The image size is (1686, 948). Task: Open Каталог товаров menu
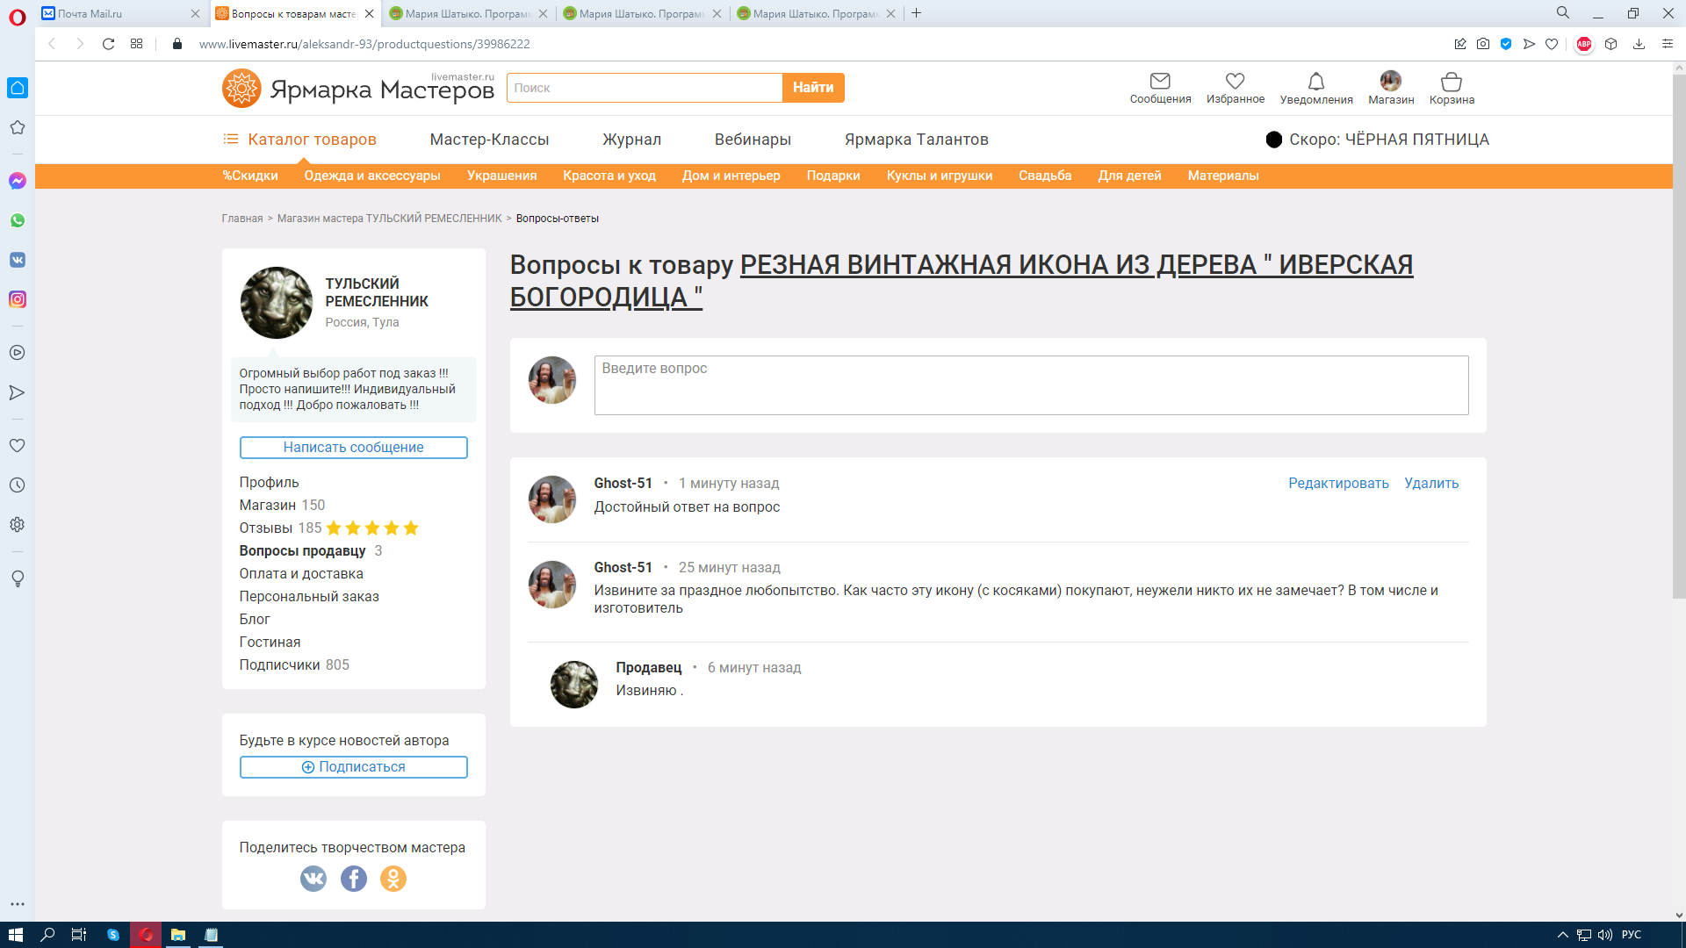pos(299,140)
